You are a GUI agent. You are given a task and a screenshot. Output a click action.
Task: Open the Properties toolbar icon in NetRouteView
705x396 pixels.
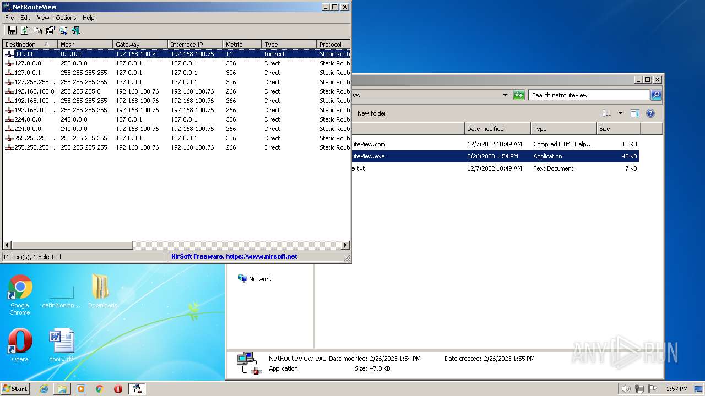pyautogui.click(x=50, y=30)
